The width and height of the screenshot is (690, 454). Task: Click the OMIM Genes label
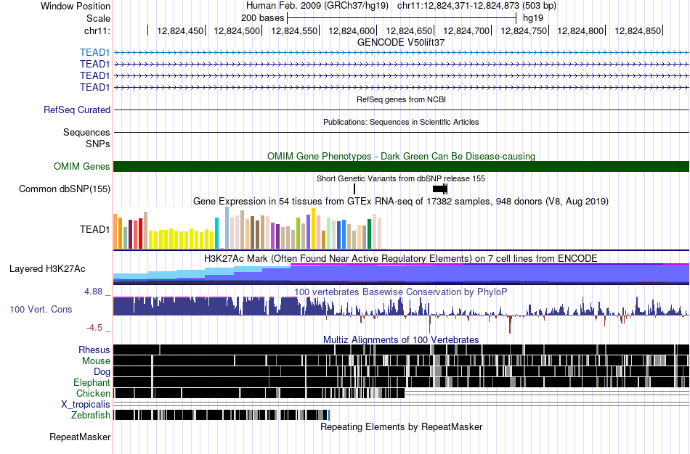[x=82, y=167]
